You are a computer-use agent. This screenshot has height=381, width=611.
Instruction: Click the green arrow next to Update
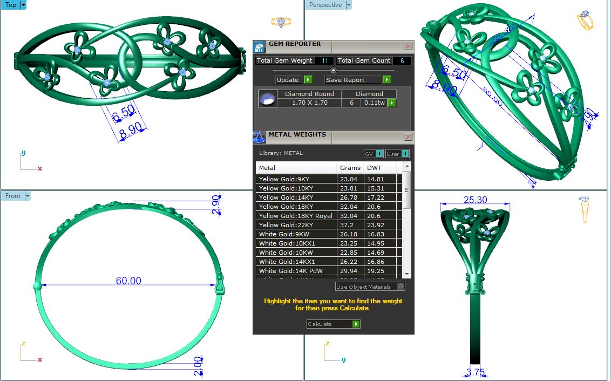tap(308, 80)
